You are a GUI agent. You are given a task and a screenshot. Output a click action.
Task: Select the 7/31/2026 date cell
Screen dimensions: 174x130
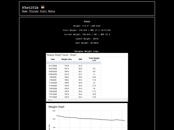click(53, 97)
